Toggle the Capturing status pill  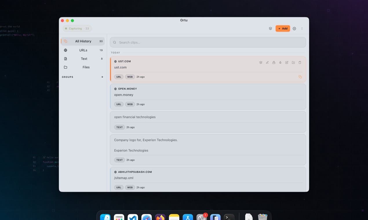(x=77, y=28)
